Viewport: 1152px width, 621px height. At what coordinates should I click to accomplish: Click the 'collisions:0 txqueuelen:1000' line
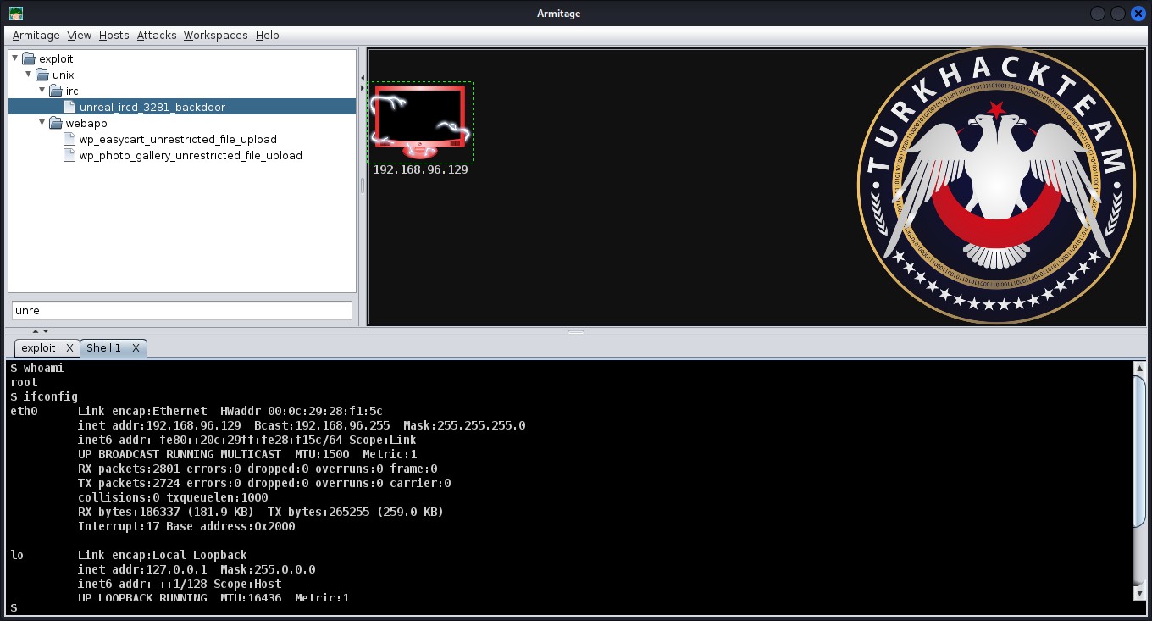[x=173, y=497]
